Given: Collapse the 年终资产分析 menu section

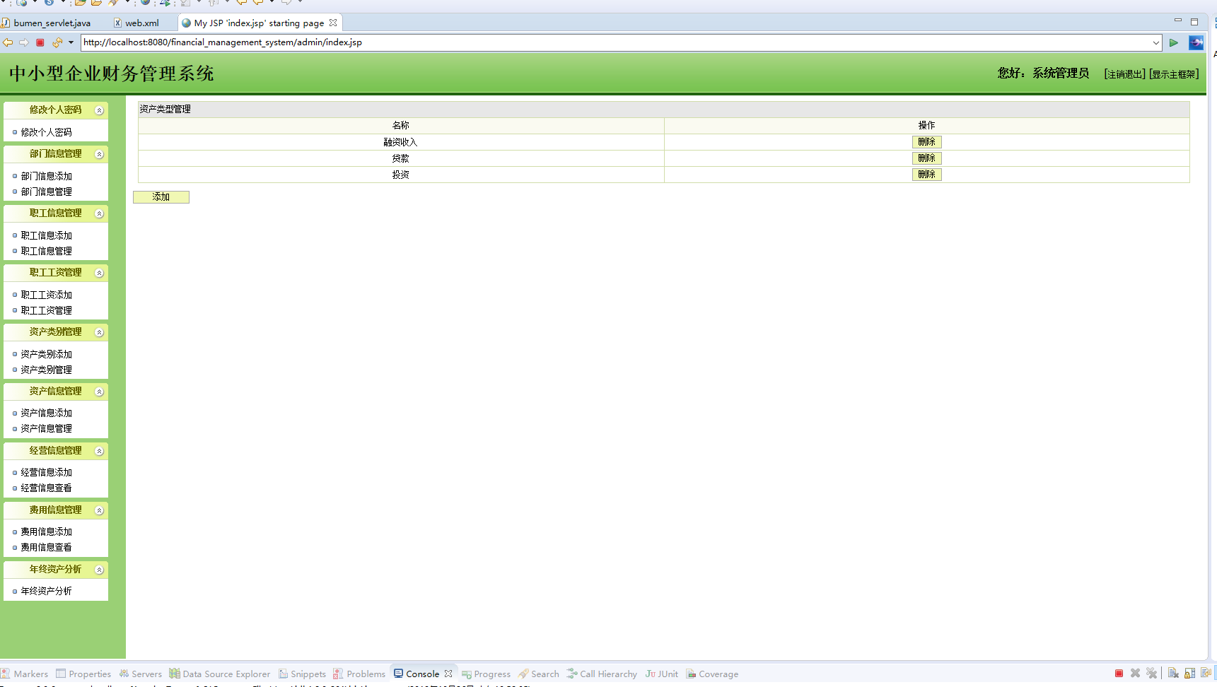Looking at the screenshot, I should [100, 570].
